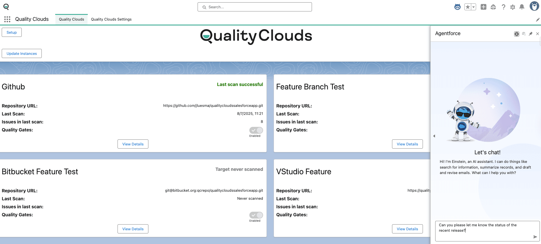Toggle Quality Gates for the Github card
Screen dimensions: 541x244
[x=256, y=130]
